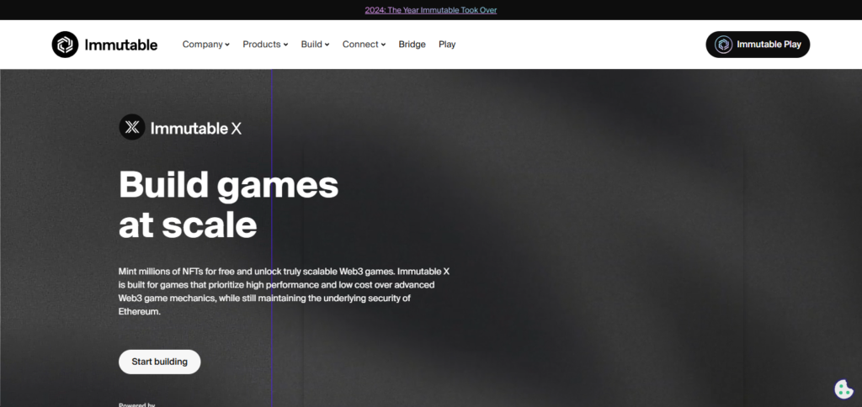Expand the Company dropdown menu

tap(205, 45)
